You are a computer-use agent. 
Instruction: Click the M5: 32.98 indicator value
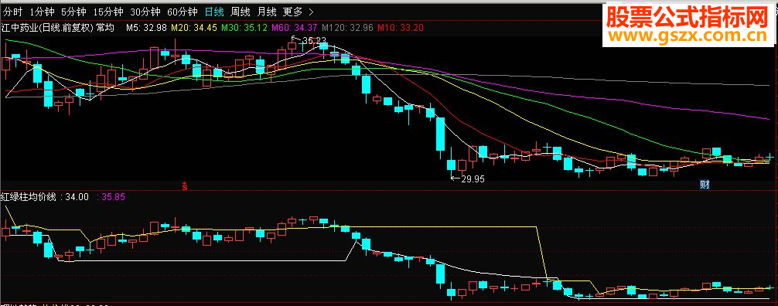(x=147, y=29)
